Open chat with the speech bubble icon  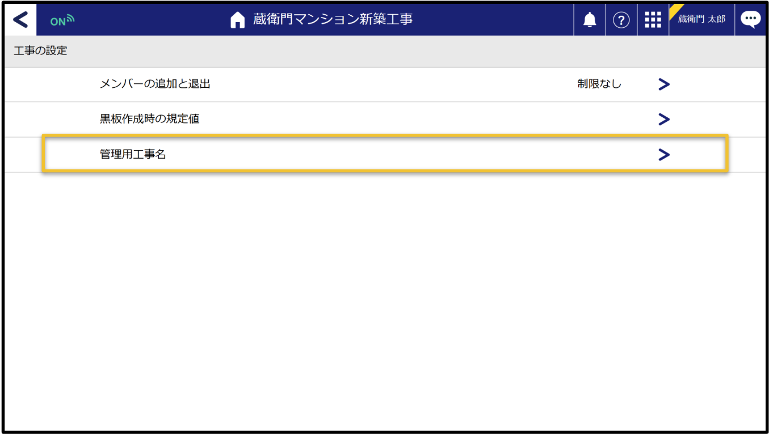click(750, 20)
